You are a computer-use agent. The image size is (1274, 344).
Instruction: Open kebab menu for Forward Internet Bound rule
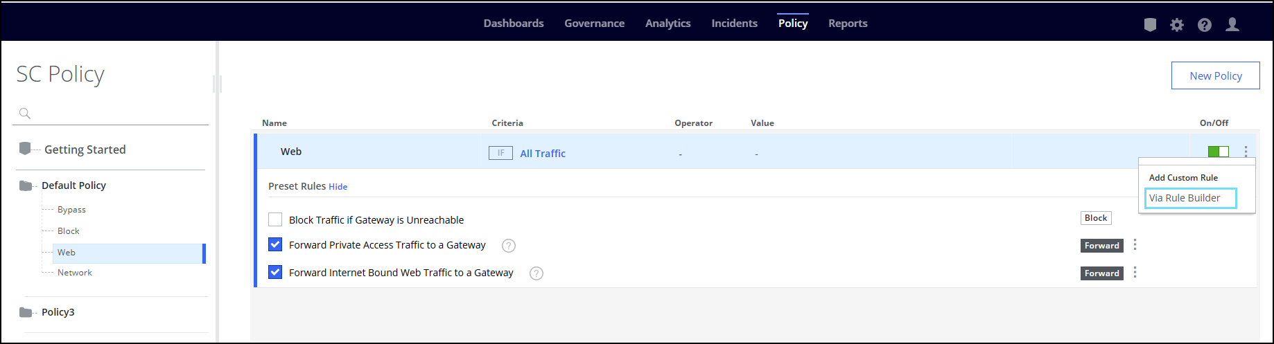click(1135, 273)
